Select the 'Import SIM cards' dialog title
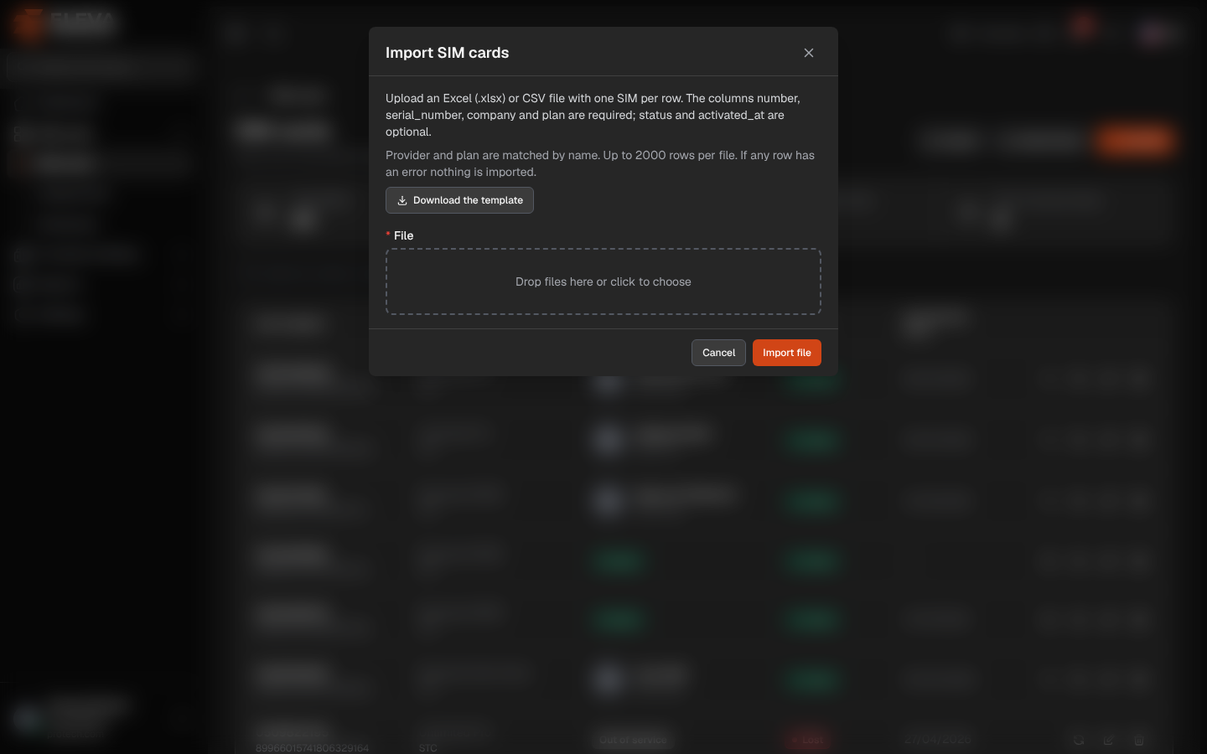The width and height of the screenshot is (1207, 754). pyautogui.click(x=448, y=53)
